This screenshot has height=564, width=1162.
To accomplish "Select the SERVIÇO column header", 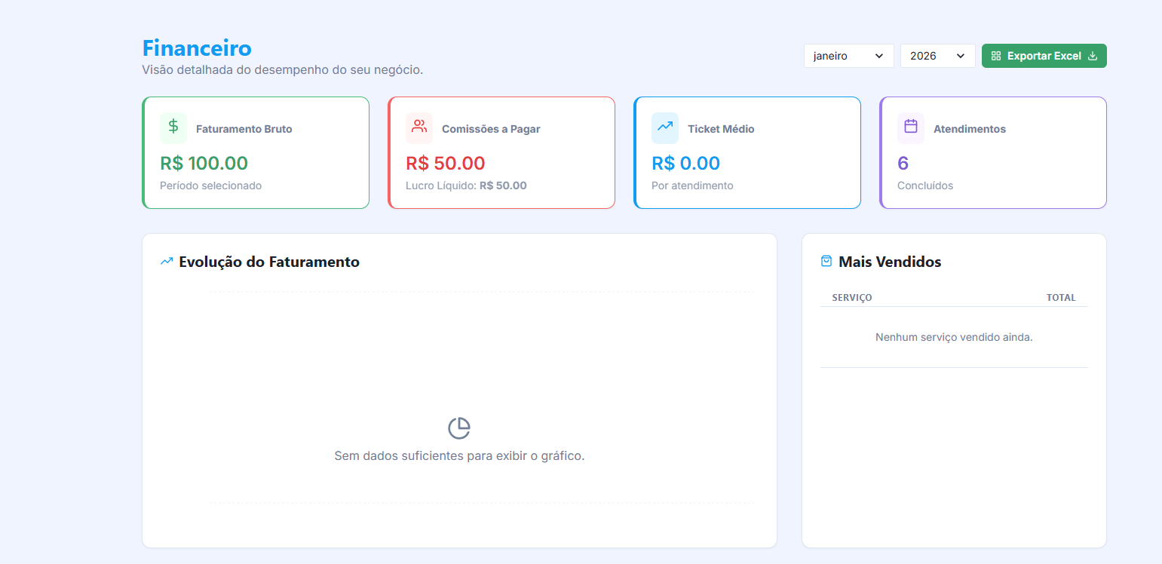I will coord(851,297).
